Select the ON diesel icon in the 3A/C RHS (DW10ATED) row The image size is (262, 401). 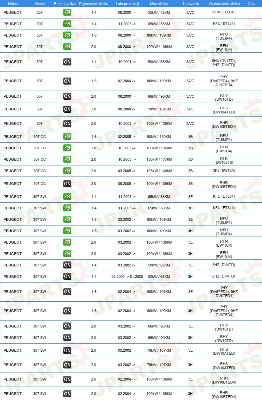tap(67, 109)
